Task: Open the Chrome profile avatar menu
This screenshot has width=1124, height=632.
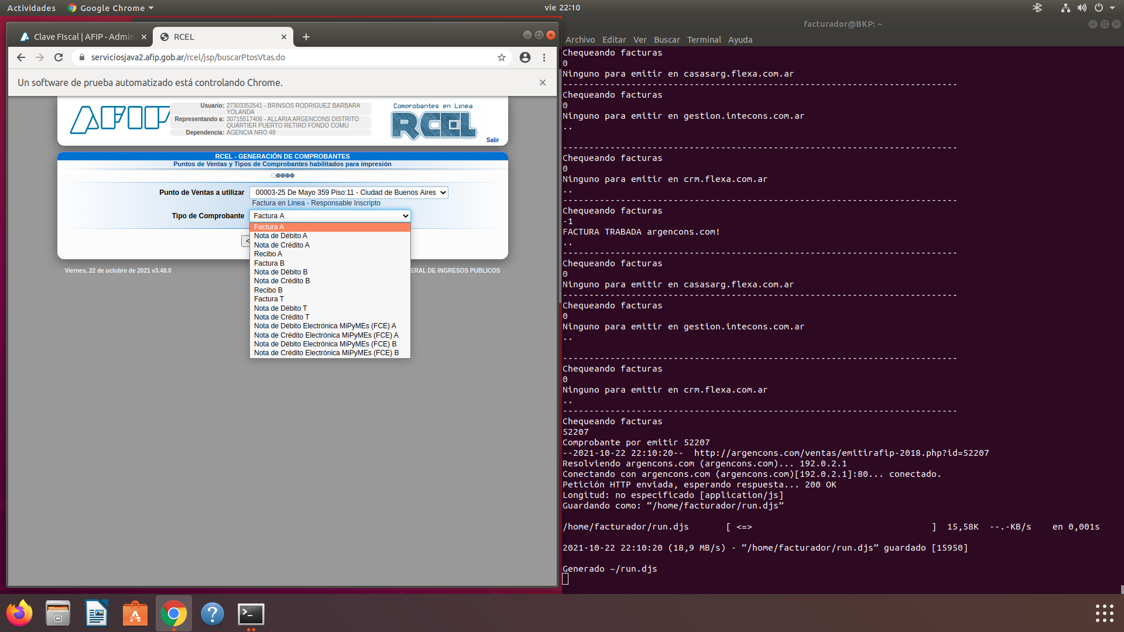Action: tap(525, 57)
